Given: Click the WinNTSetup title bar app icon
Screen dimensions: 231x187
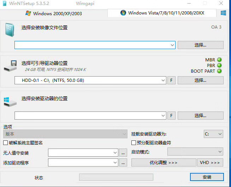Looking at the screenshot, I should [5, 3].
